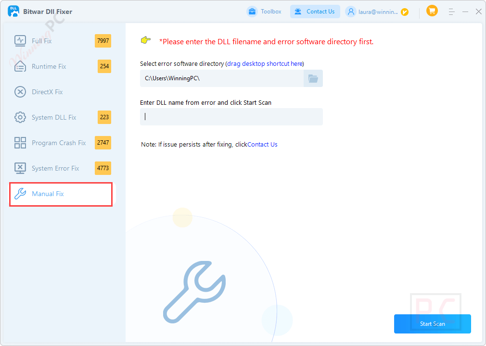
Task: Click Contact Us in the note text
Action: [262, 144]
